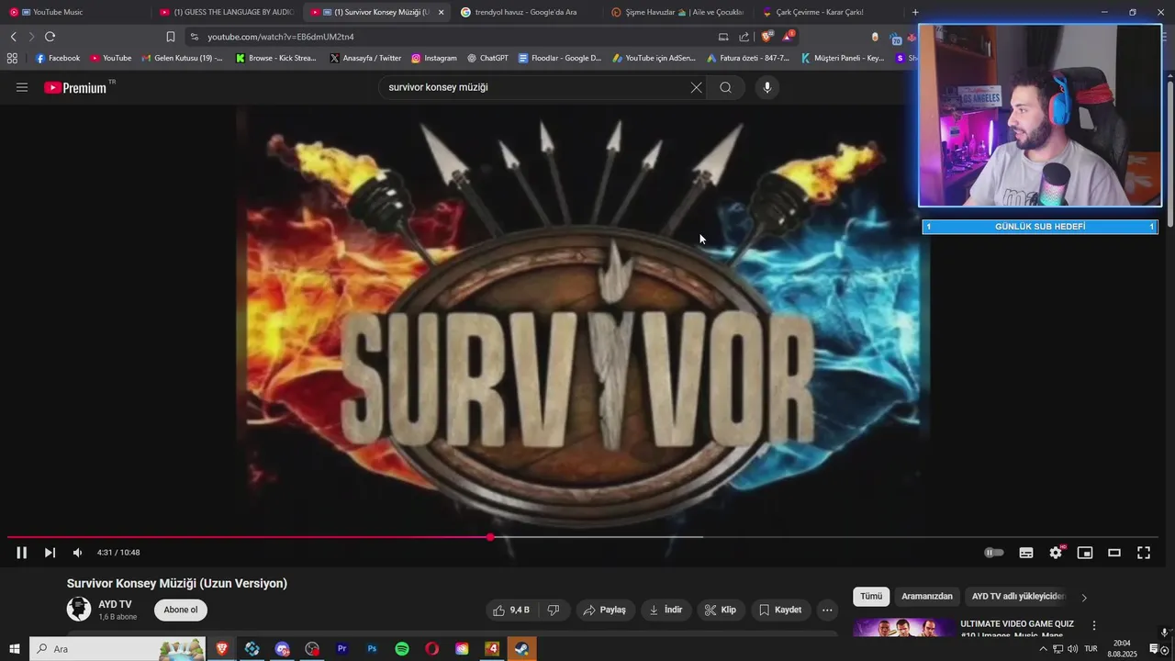Screen dimensions: 1175x661
Task: Show hidden system tray icons
Action: click(x=1043, y=649)
